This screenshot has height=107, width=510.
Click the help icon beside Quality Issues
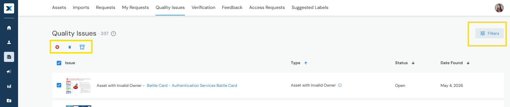click(113, 34)
